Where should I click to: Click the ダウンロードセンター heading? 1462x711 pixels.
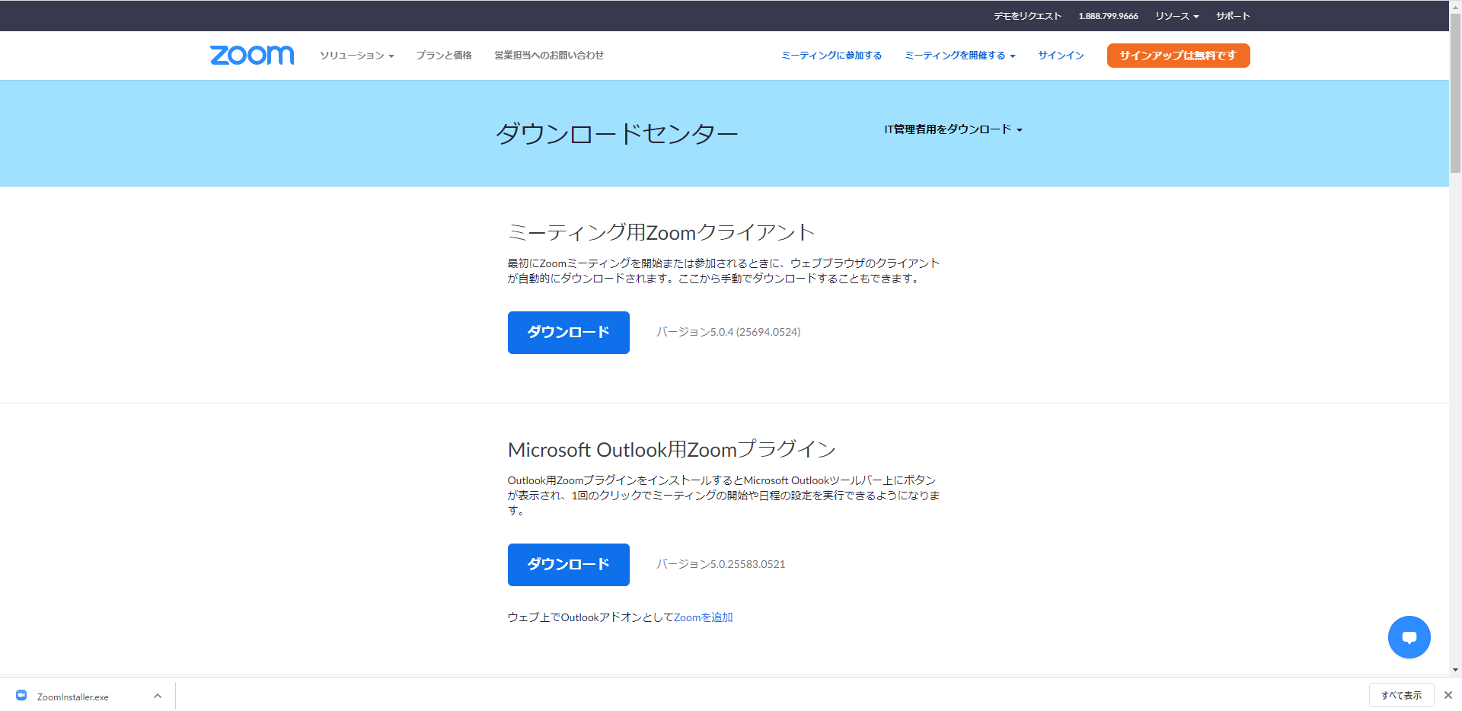click(x=617, y=134)
